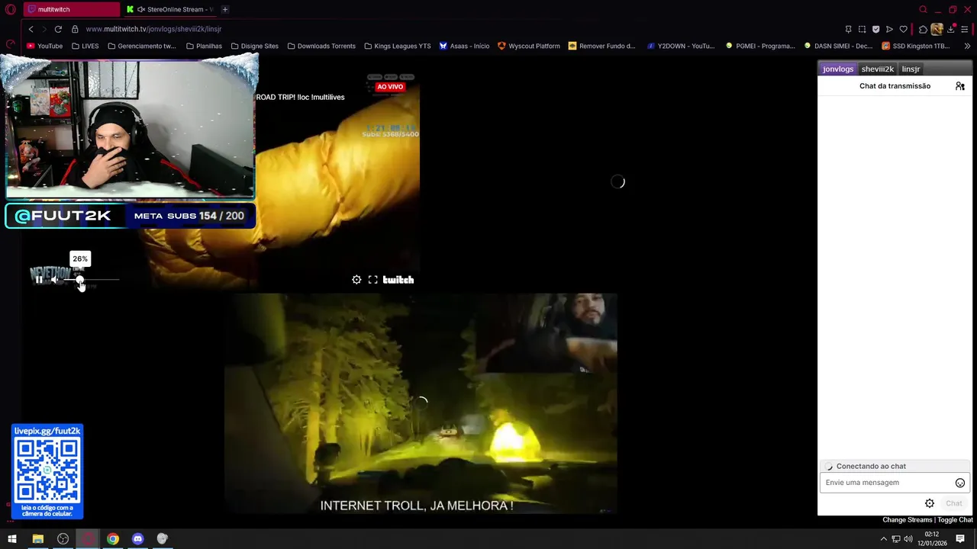
Task: Open browser extensions cube icon
Action: pyautogui.click(x=923, y=29)
